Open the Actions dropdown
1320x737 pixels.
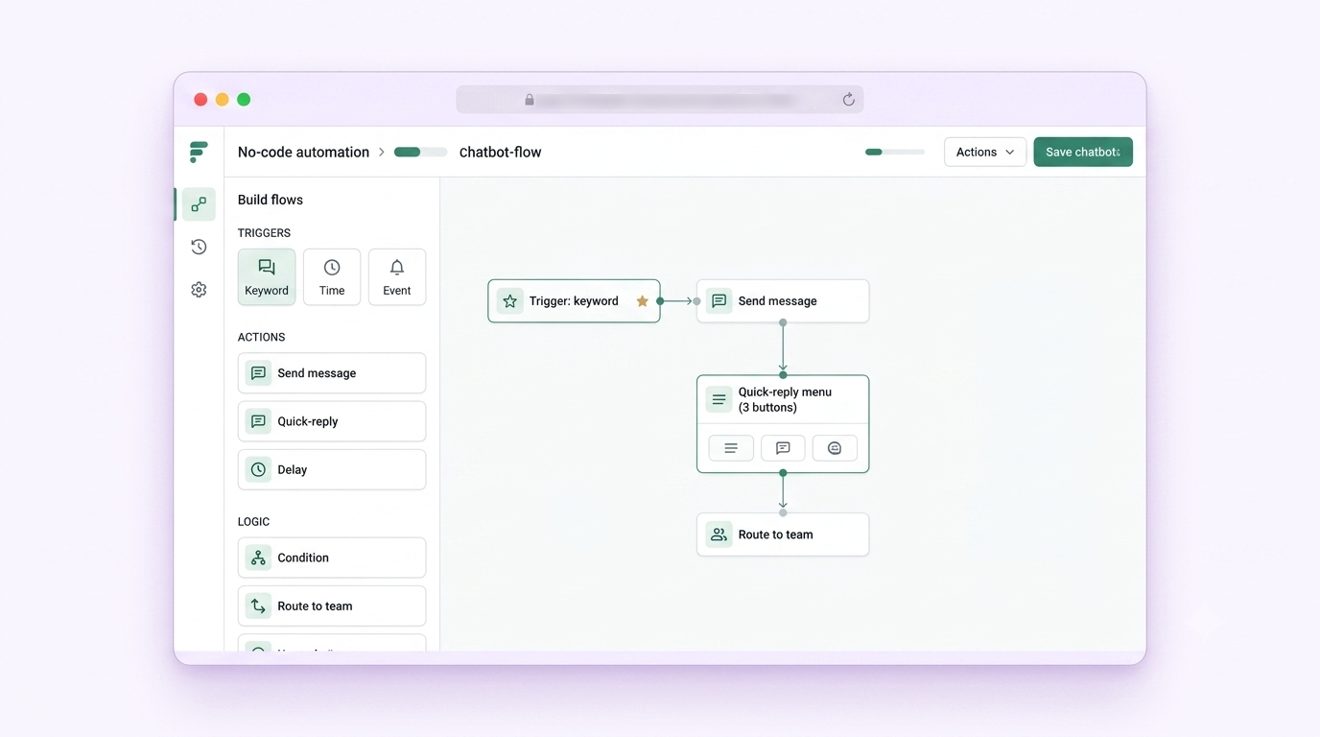985,152
